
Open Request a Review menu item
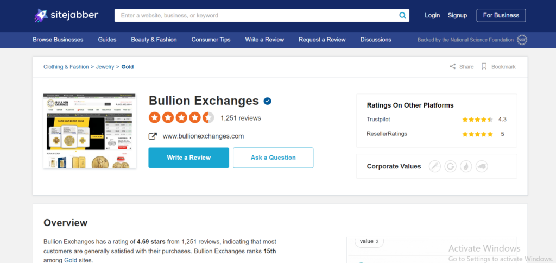click(x=322, y=40)
